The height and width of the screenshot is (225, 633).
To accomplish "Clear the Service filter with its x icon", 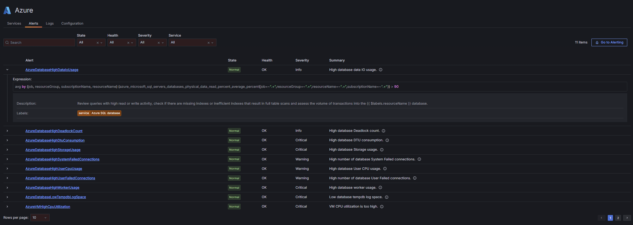I will (x=208, y=43).
